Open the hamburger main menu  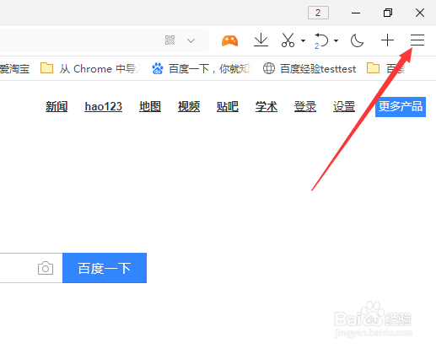pyautogui.click(x=417, y=40)
